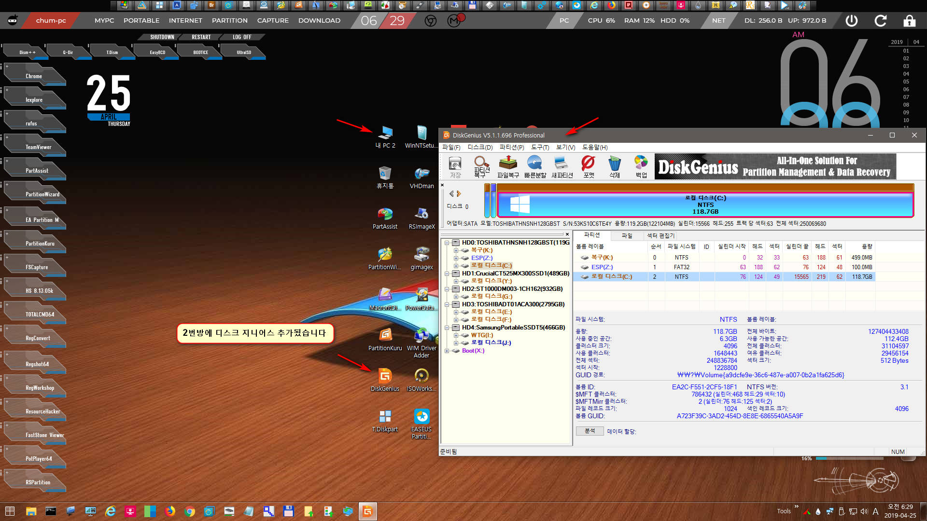The height and width of the screenshot is (521, 927).
Task: Click the 분석 button
Action: click(x=590, y=431)
